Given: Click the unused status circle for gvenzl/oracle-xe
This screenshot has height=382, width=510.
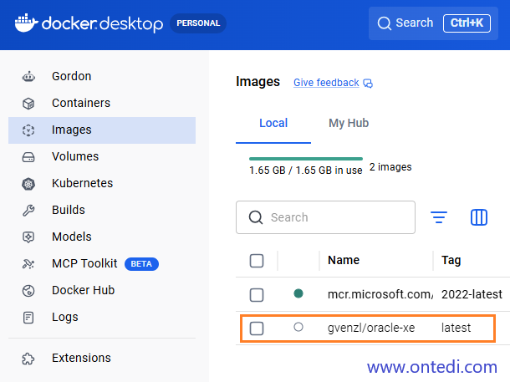Looking at the screenshot, I should 298,327.
